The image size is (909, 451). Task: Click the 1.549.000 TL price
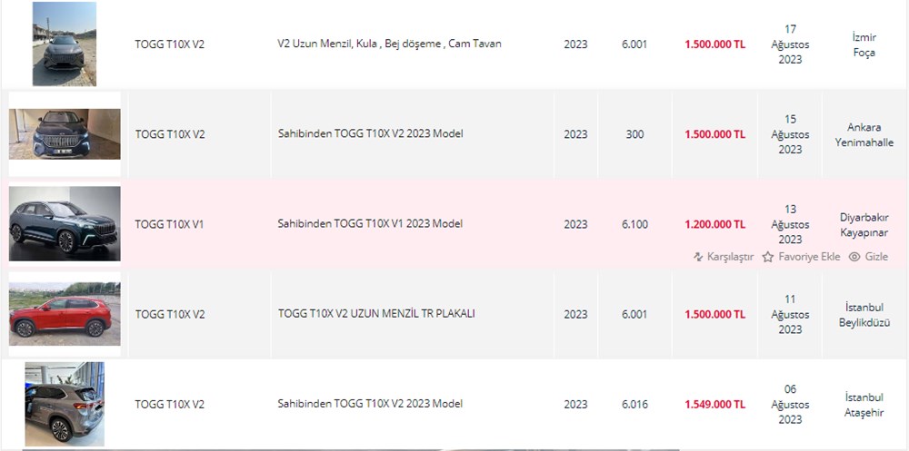click(x=714, y=404)
